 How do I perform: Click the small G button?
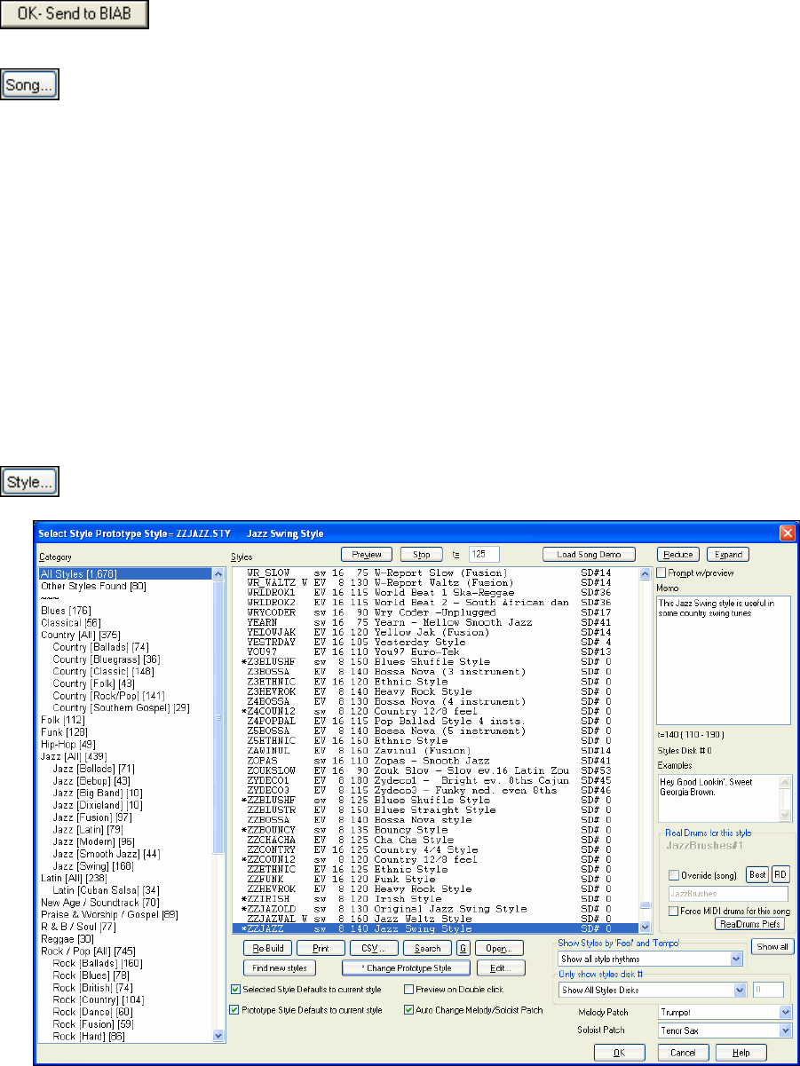click(463, 948)
